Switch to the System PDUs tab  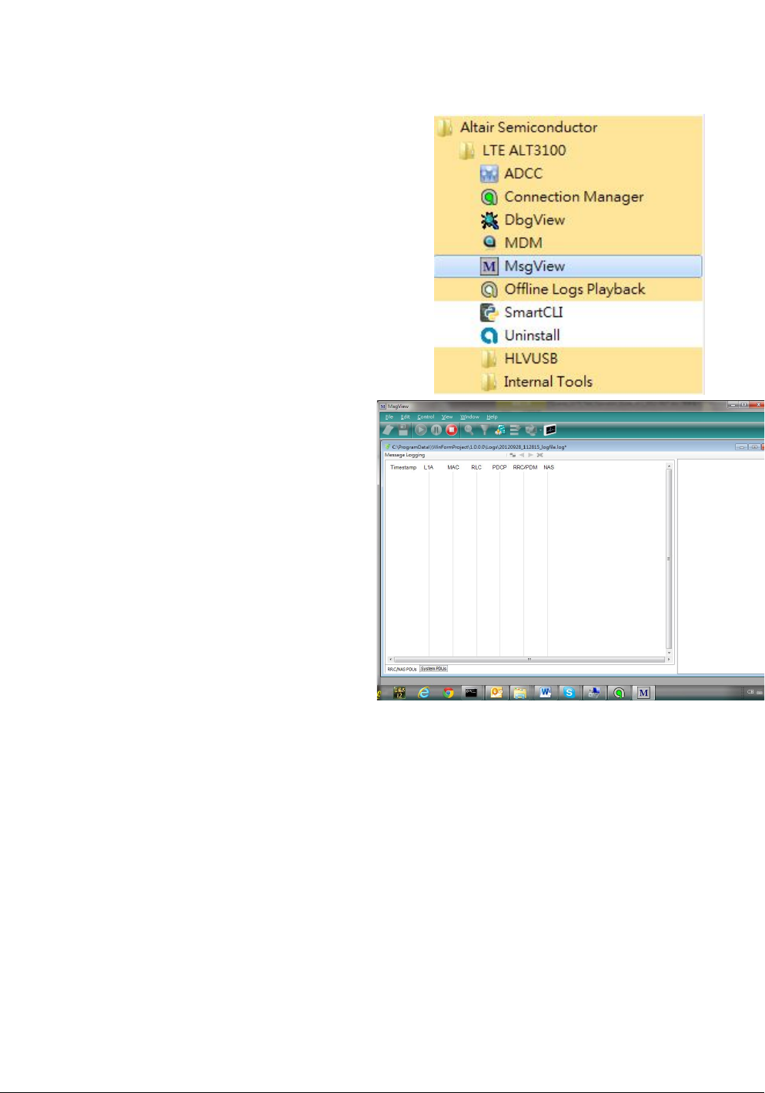point(434,669)
